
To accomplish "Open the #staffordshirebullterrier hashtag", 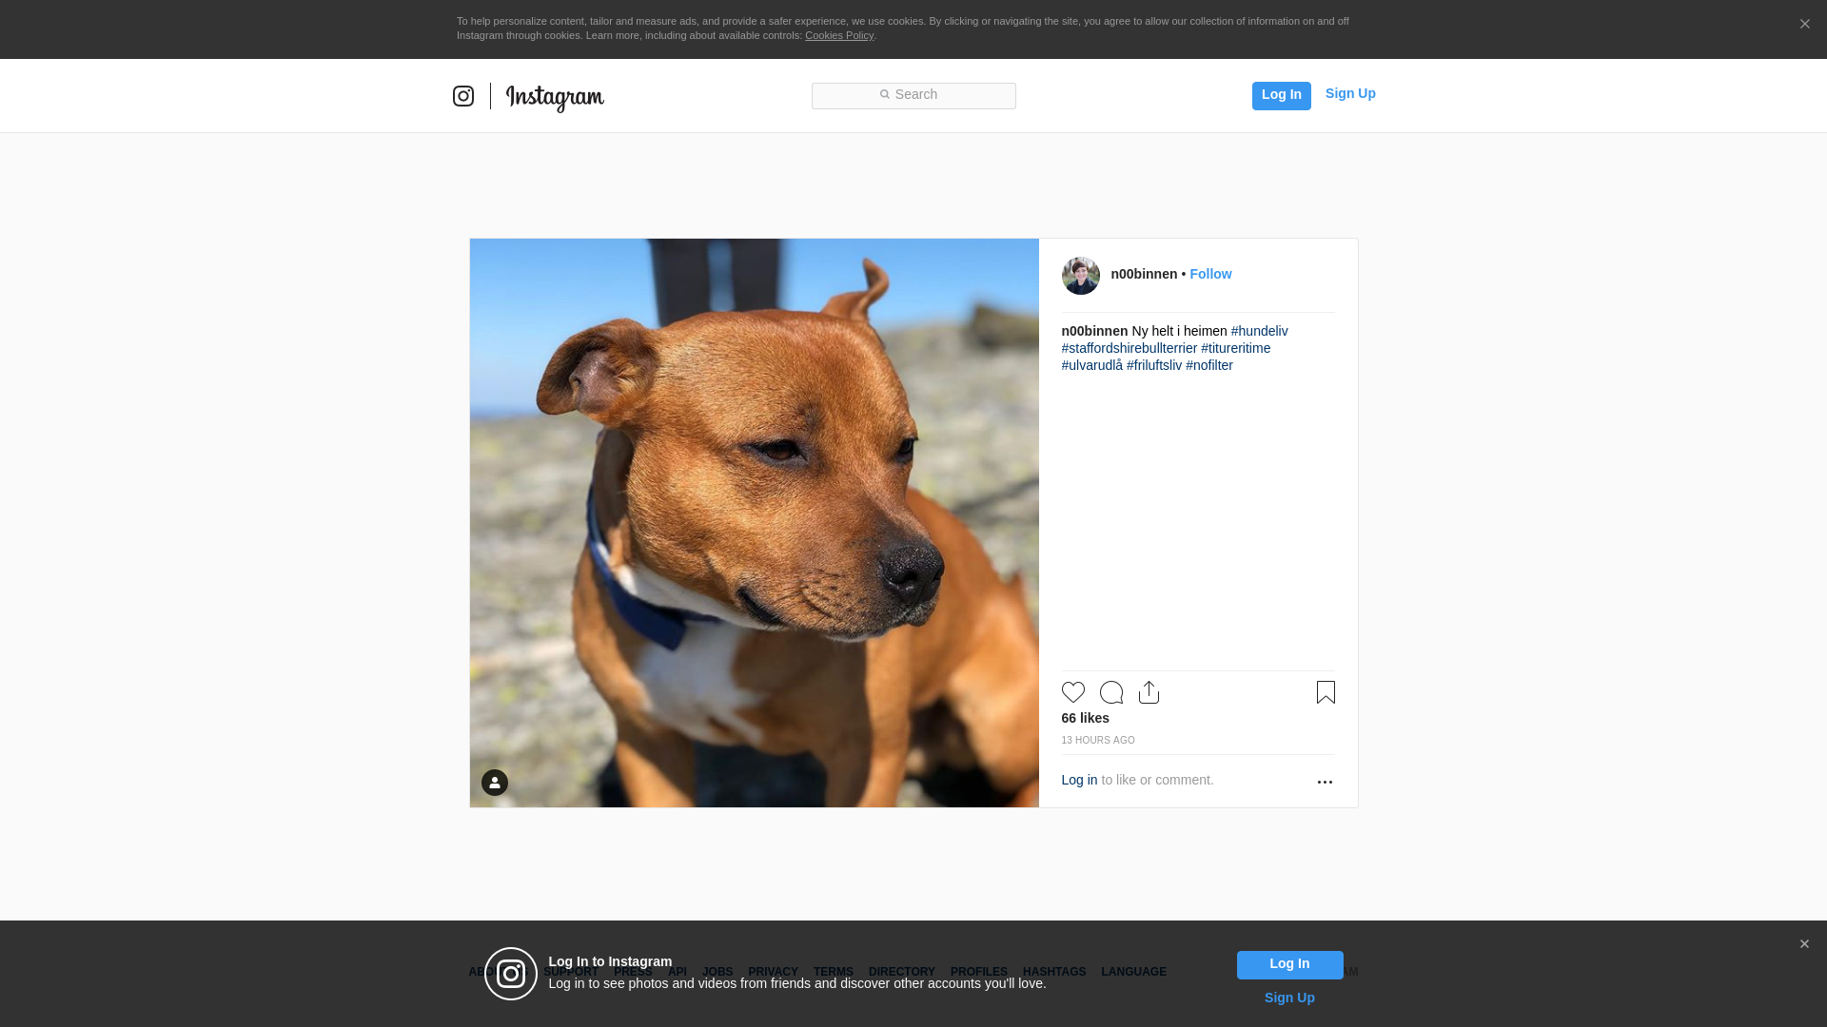I will point(1129,348).
